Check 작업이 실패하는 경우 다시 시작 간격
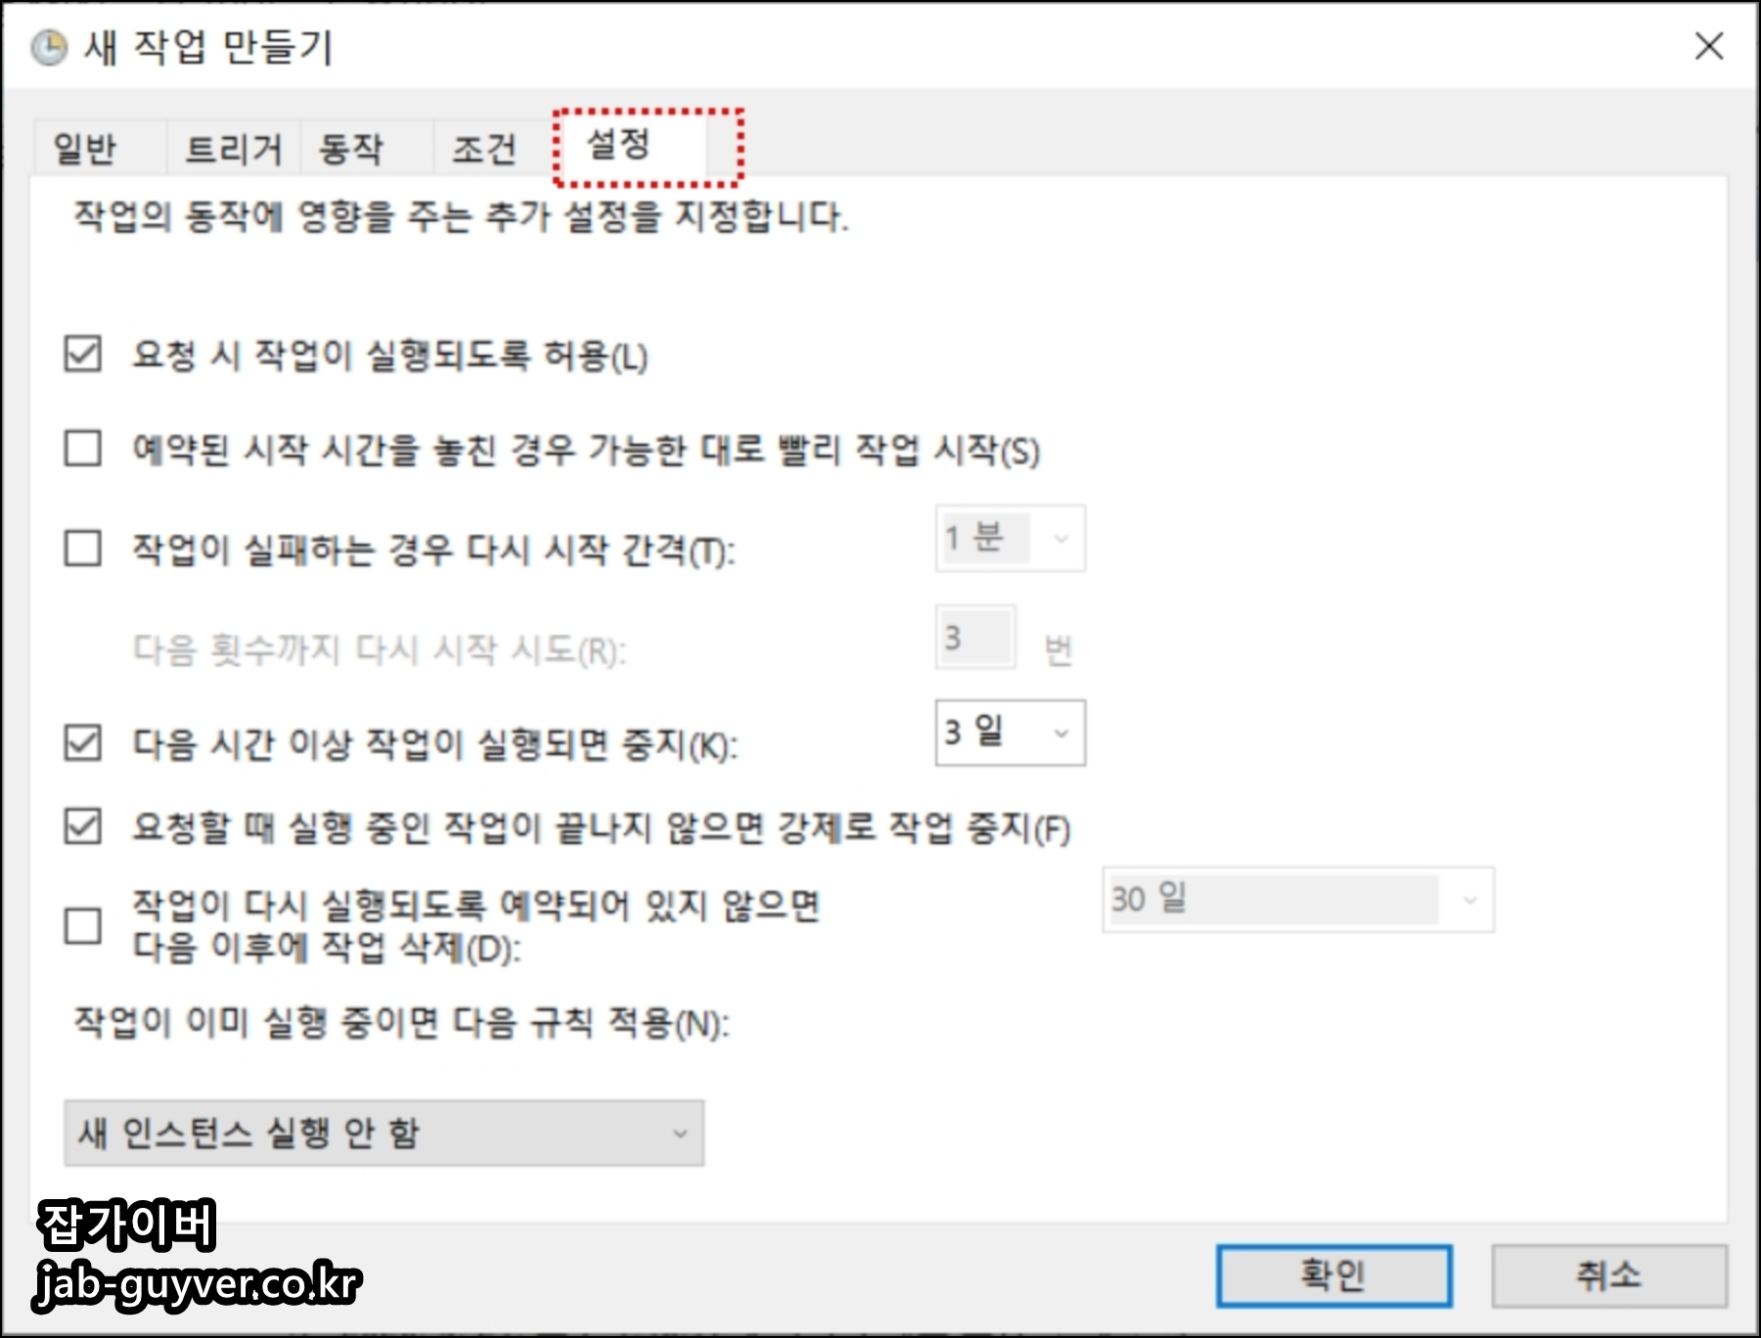This screenshot has width=1761, height=1338. click(83, 548)
